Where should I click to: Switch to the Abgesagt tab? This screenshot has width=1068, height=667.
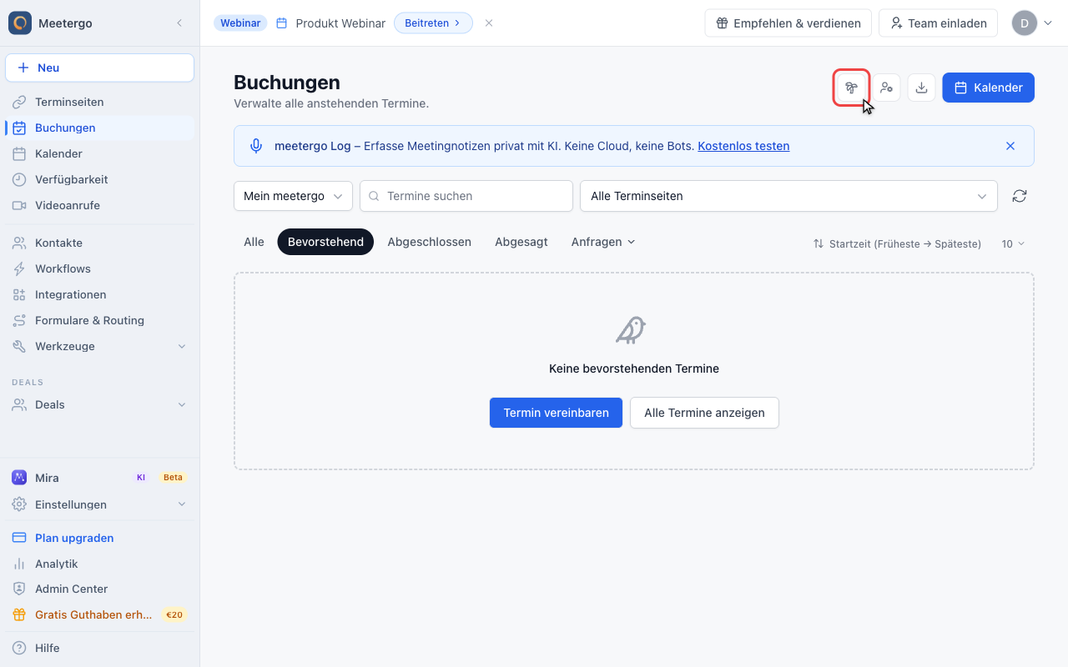521,242
